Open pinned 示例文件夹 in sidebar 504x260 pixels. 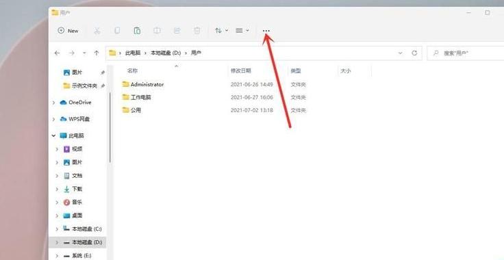coord(84,86)
